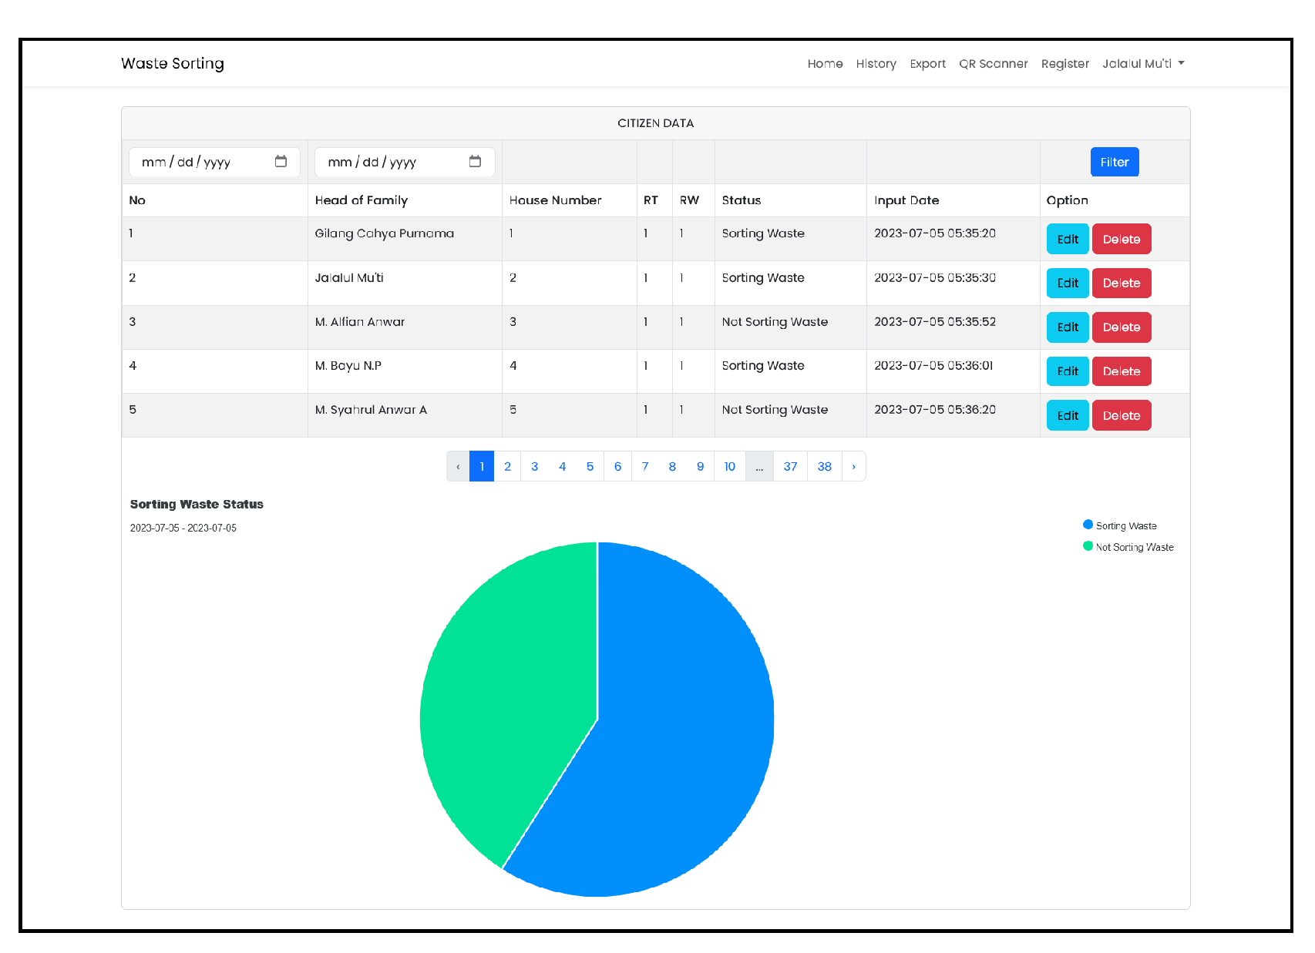Screen dimensions: 1315x953
Task: Jump to page 38 in pagination
Action: [824, 466]
